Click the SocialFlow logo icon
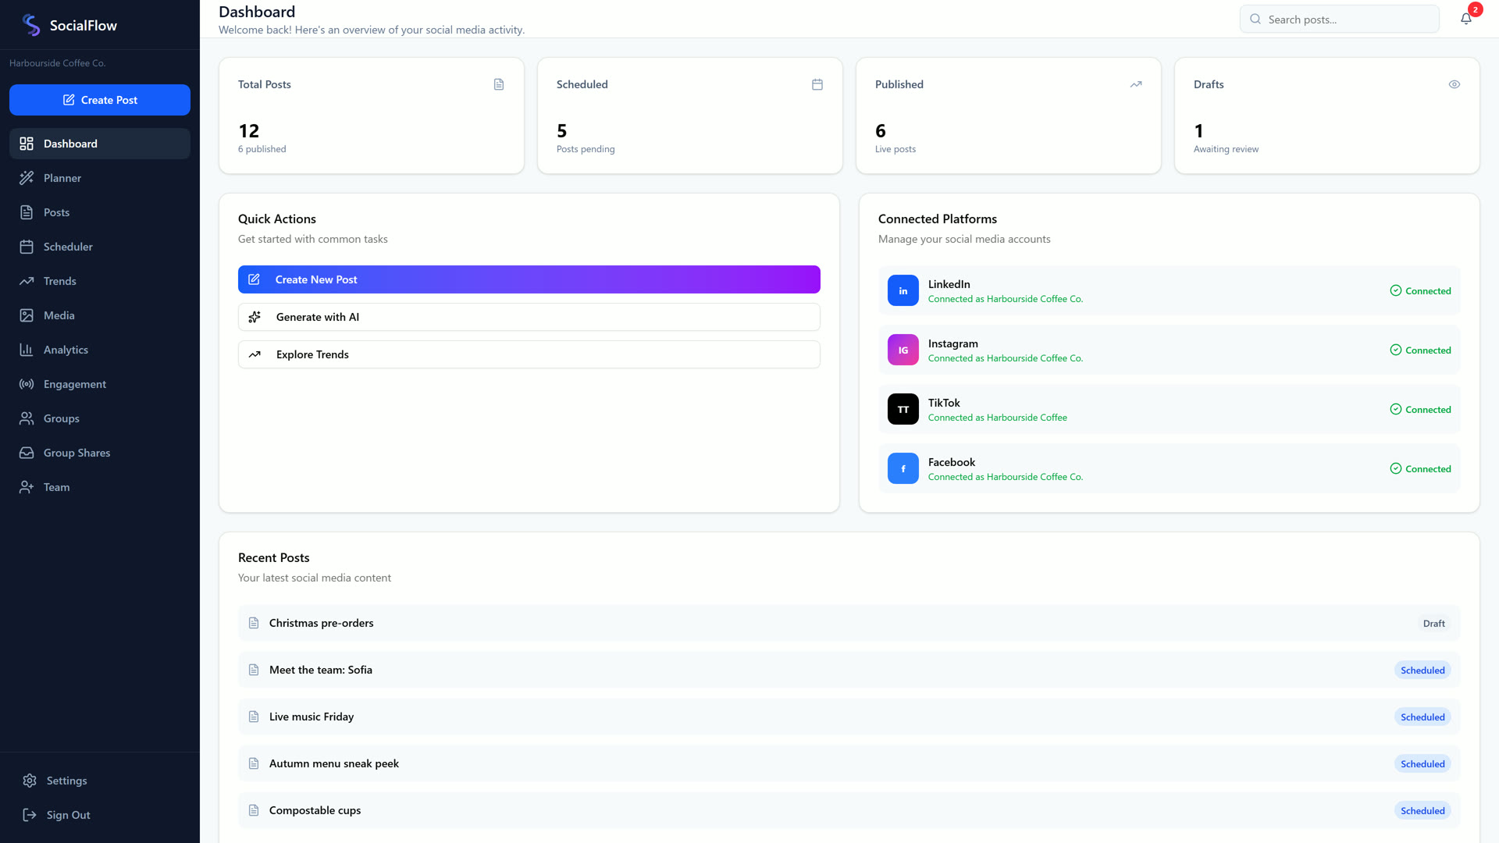This screenshot has height=843, width=1499. [31, 25]
